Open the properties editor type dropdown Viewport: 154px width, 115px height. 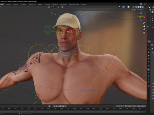click(x=150, y=42)
